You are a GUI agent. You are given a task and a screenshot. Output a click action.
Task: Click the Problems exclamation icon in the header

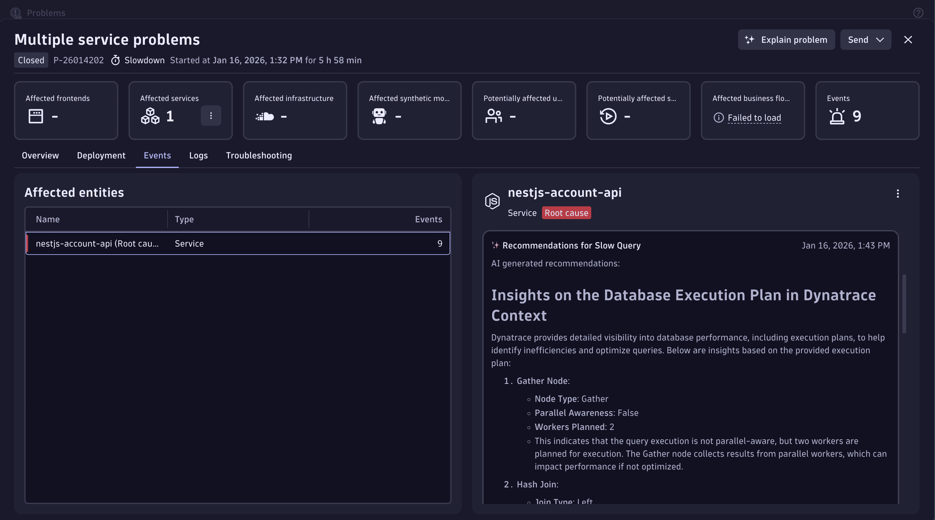15,13
